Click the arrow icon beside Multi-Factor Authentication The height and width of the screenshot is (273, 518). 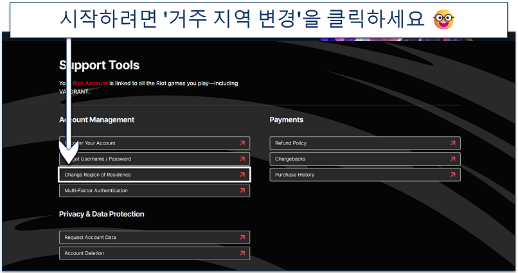(242, 191)
